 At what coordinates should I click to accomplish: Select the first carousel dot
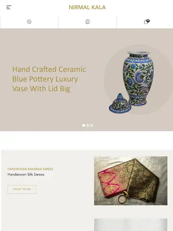point(84,125)
